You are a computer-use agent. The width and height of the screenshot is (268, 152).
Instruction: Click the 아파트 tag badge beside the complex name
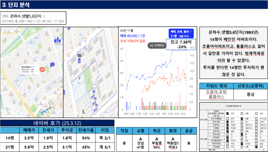[x=5, y=16]
